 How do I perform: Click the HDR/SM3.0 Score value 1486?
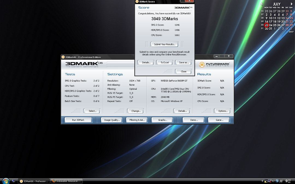pos(177,30)
